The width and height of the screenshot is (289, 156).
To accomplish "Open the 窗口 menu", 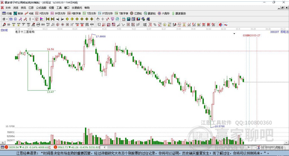I will pyautogui.click(x=67, y=8).
